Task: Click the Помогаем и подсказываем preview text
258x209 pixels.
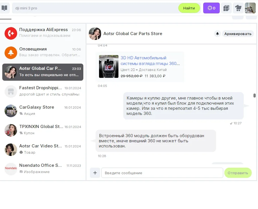Action: (x=45, y=36)
